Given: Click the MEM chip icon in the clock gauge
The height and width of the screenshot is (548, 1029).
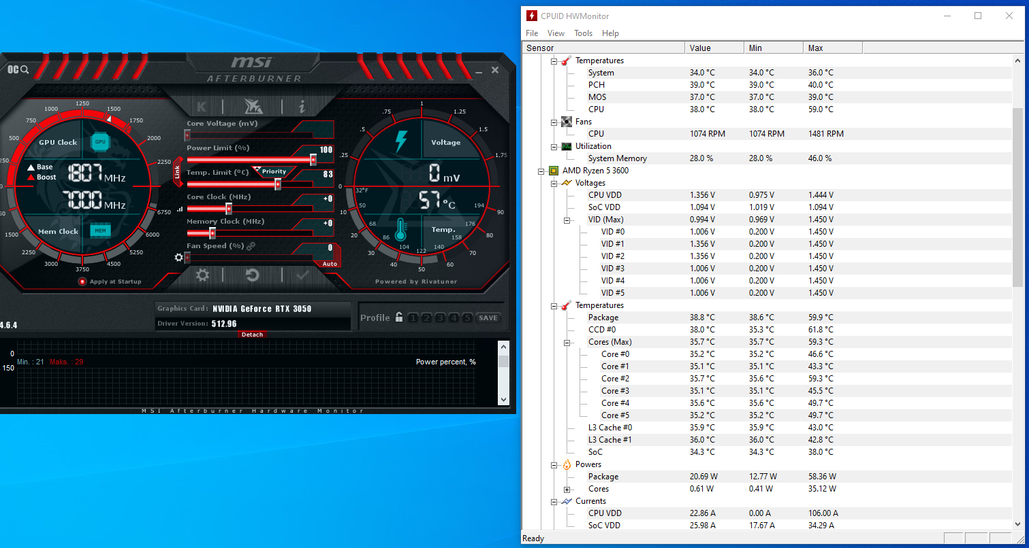Looking at the screenshot, I should (x=100, y=231).
